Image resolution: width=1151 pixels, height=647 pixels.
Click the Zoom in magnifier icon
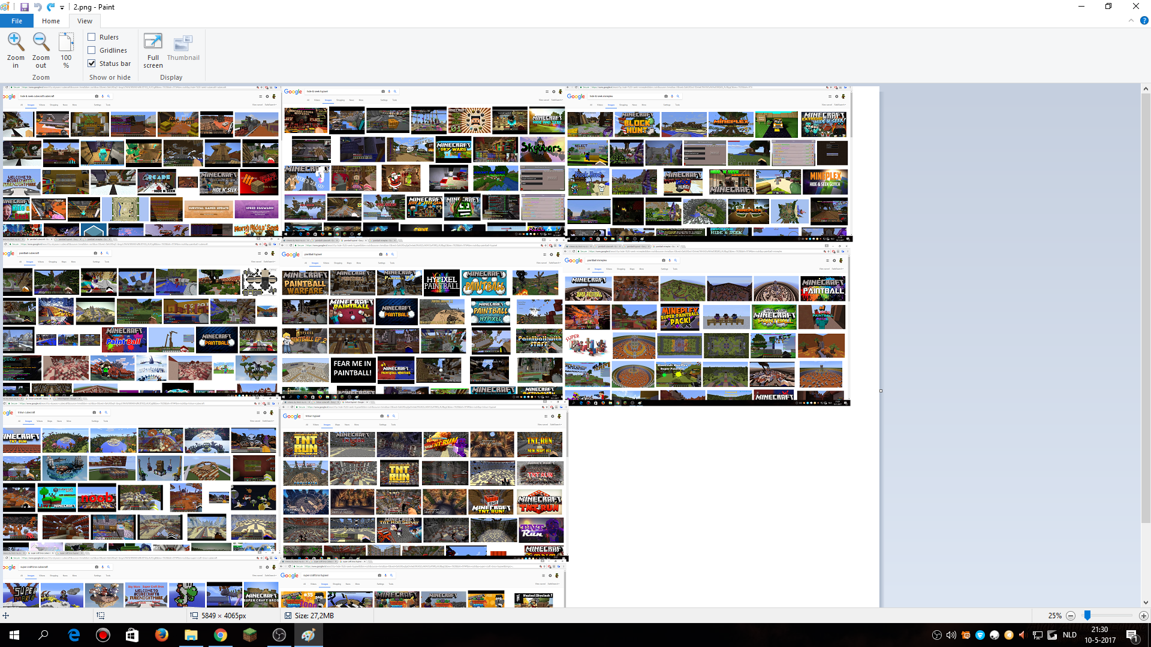(x=16, y=42)
